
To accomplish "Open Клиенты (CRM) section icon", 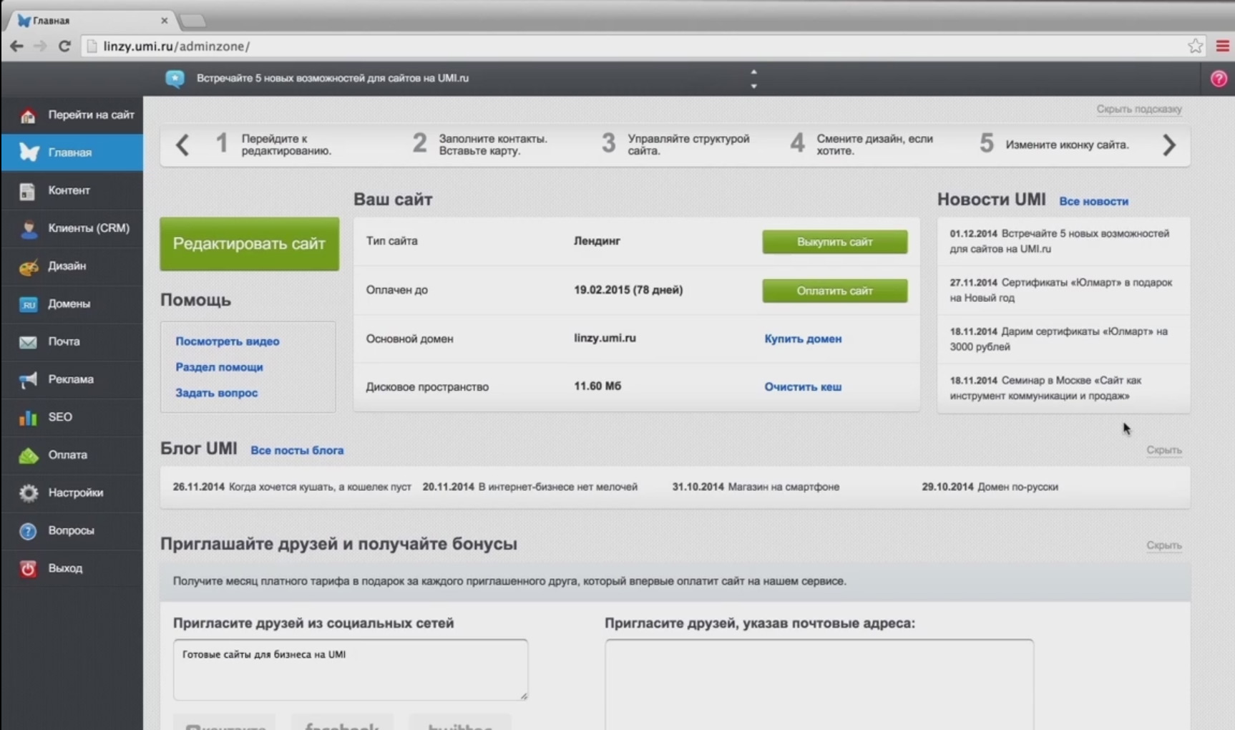I will (x=28, y=228).
